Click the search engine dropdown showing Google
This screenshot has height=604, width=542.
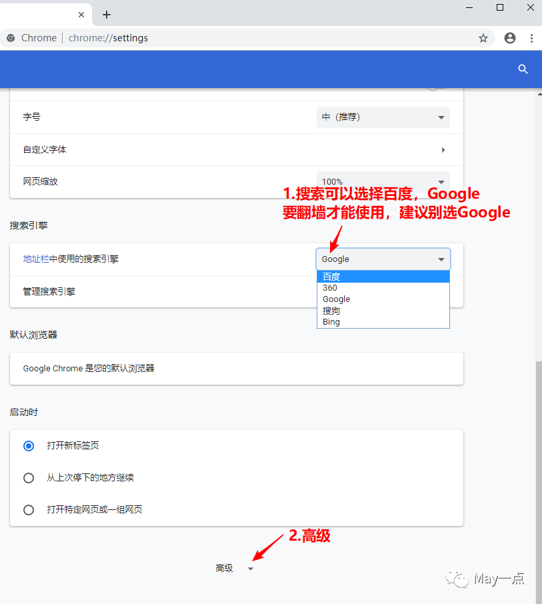coord(383,259)
